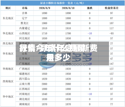The height and width of the screenshot is (107, 125).
Task: Click the 6/9 price 1950 for 福建地区
Action: click(x=44, y=74)
